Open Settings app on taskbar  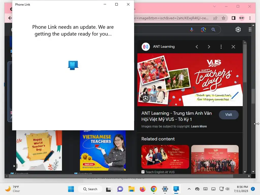pos(165,189)
